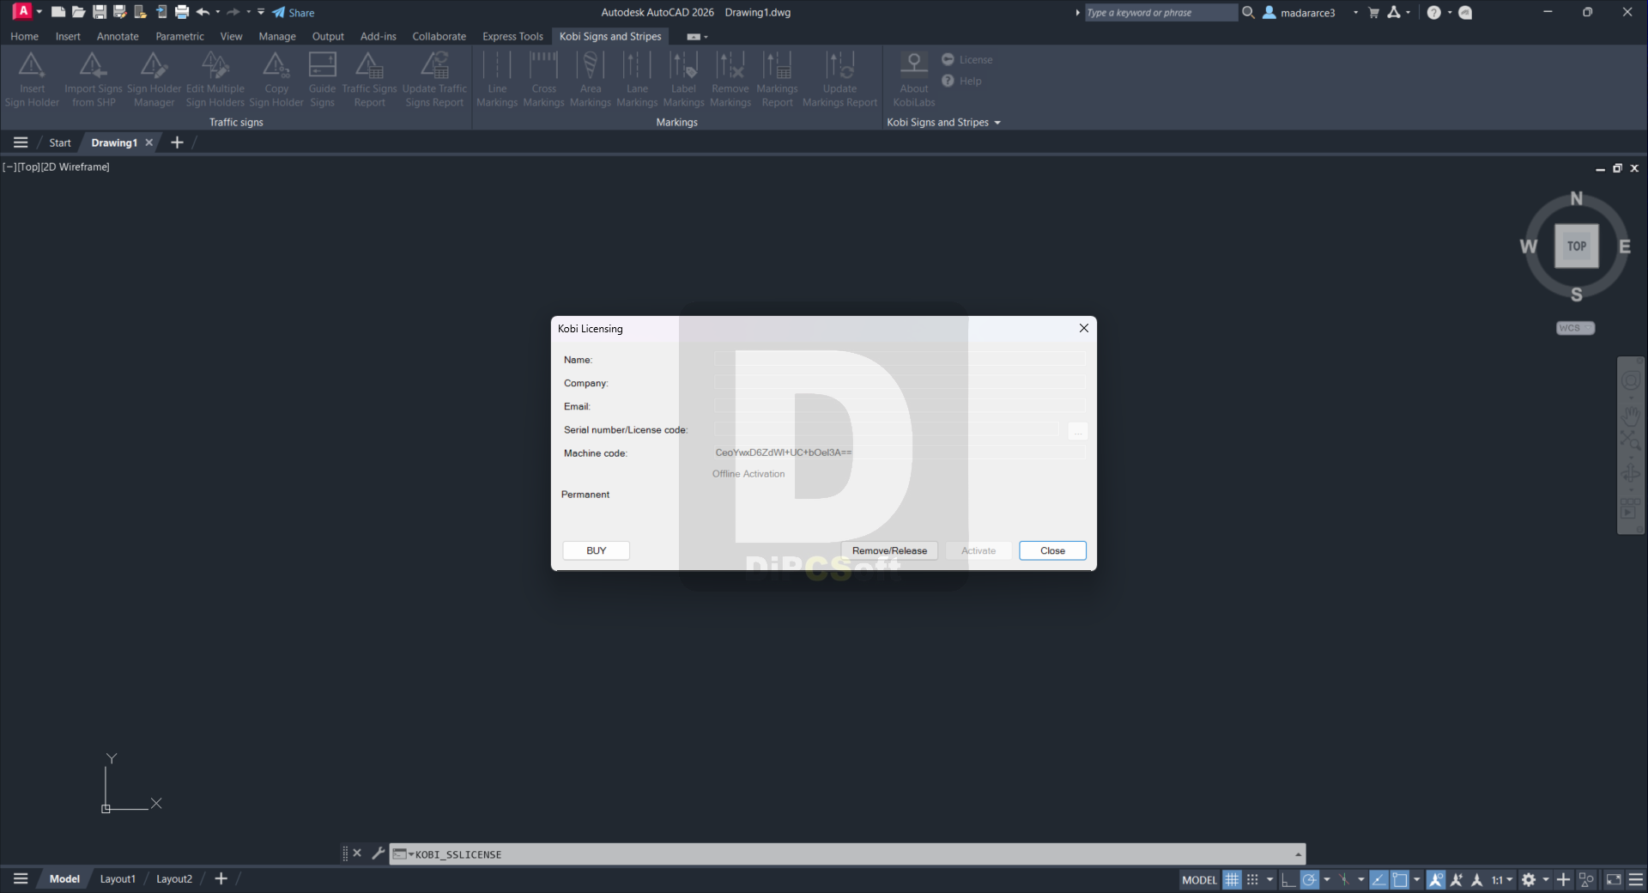Undo the last action
The width and height of the screenshot is (1648, 893).
[203, 12]
